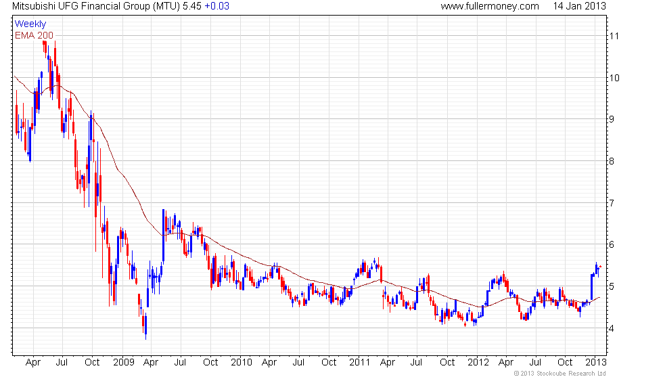Select the 'Weekly' interval label

[x=30, y=24]
